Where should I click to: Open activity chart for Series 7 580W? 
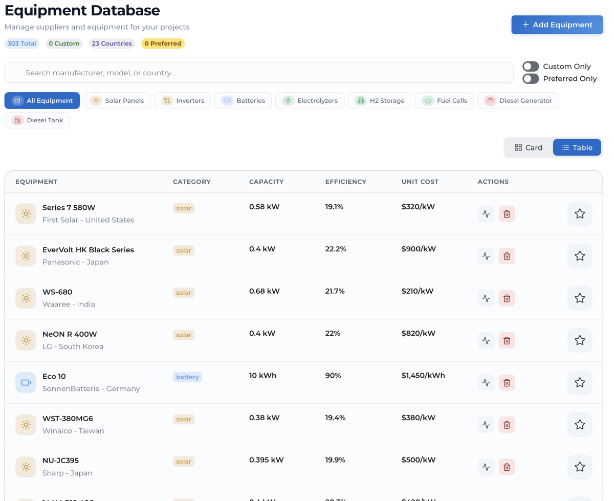[486, 214]
